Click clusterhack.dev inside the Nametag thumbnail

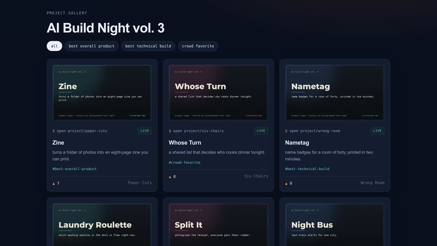[x=370, y=116]
